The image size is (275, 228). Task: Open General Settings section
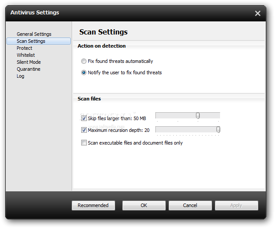(34, 34)
